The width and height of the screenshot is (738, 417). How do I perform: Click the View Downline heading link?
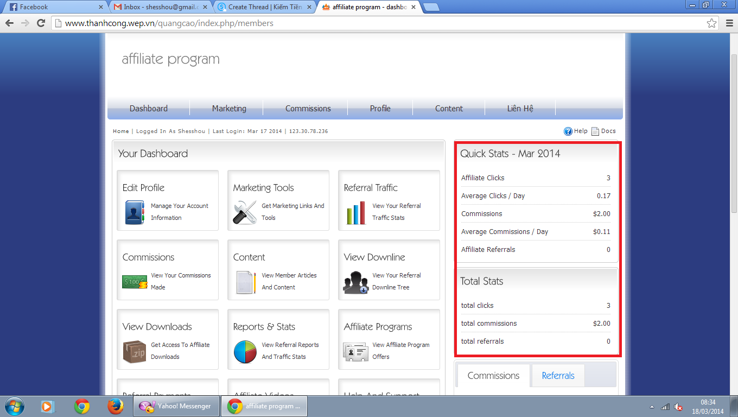[x=374, y=257]
